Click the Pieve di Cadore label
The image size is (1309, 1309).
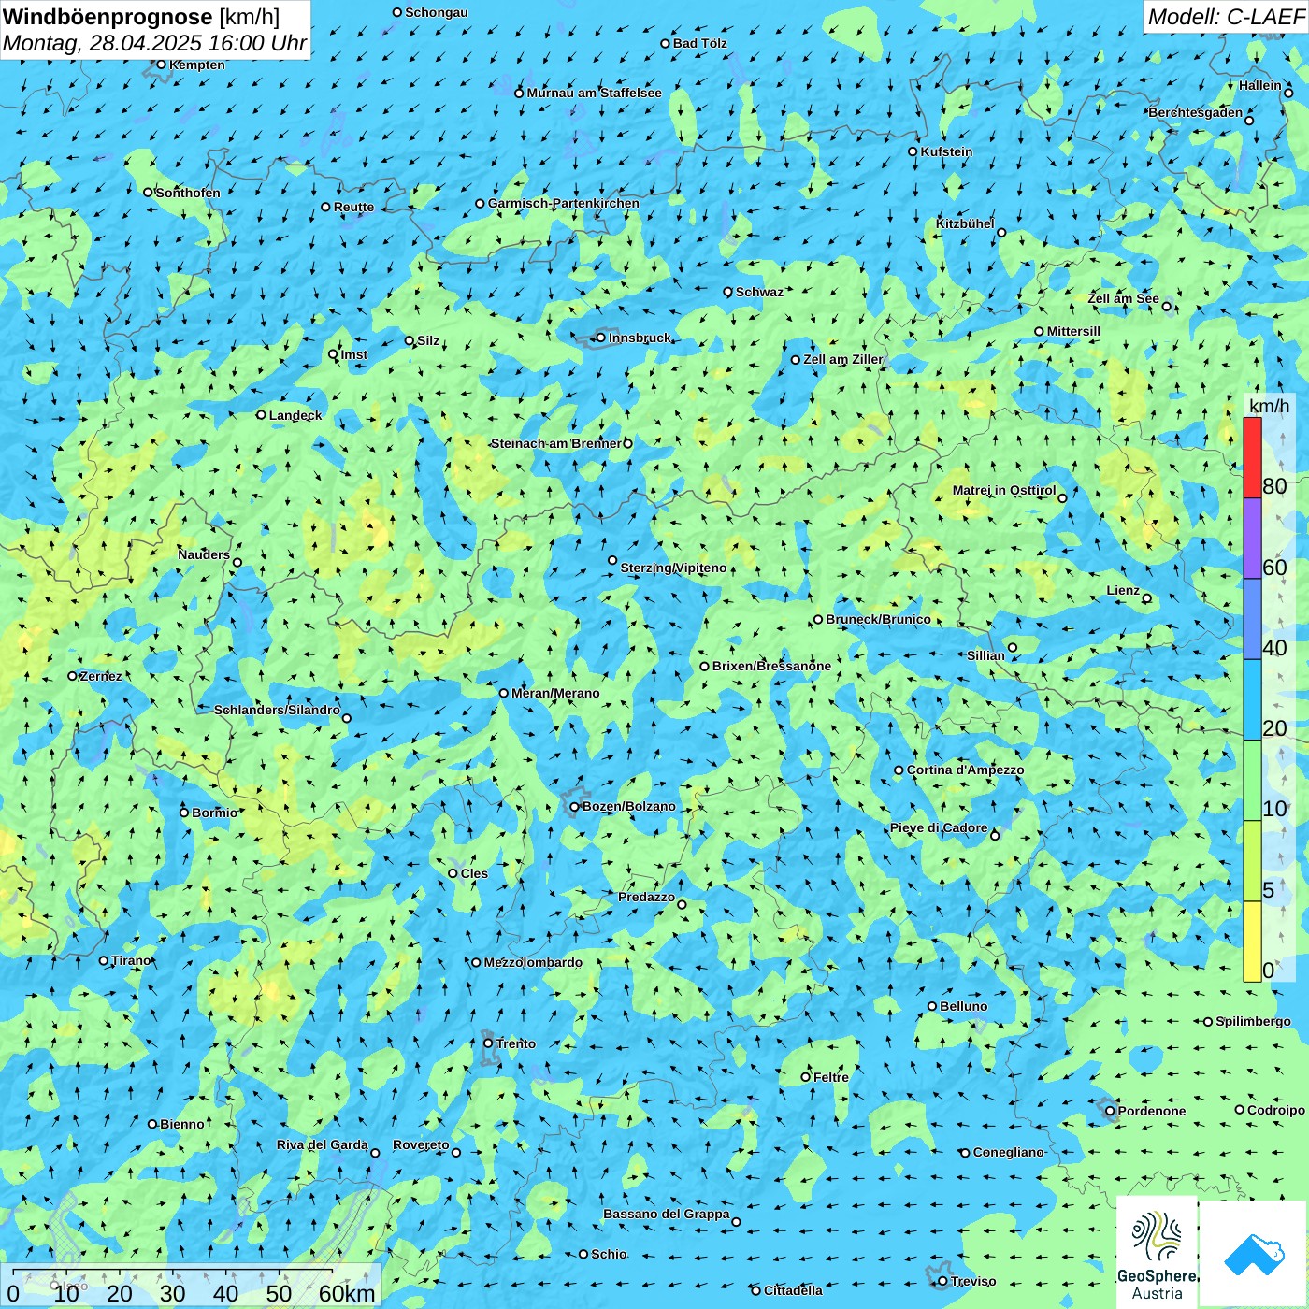tap(939, 827)
